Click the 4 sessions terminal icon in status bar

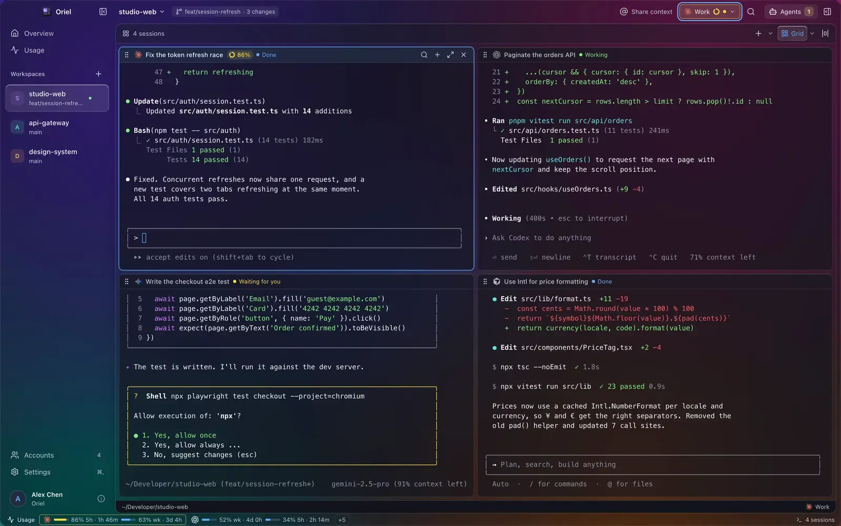pos(799,520)
